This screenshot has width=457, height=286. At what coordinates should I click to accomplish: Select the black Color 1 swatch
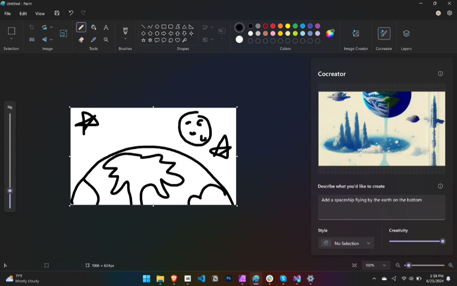[x=239, y=27]
